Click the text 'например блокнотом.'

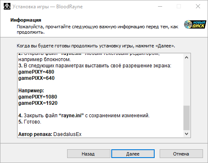(x=45, y=59)
